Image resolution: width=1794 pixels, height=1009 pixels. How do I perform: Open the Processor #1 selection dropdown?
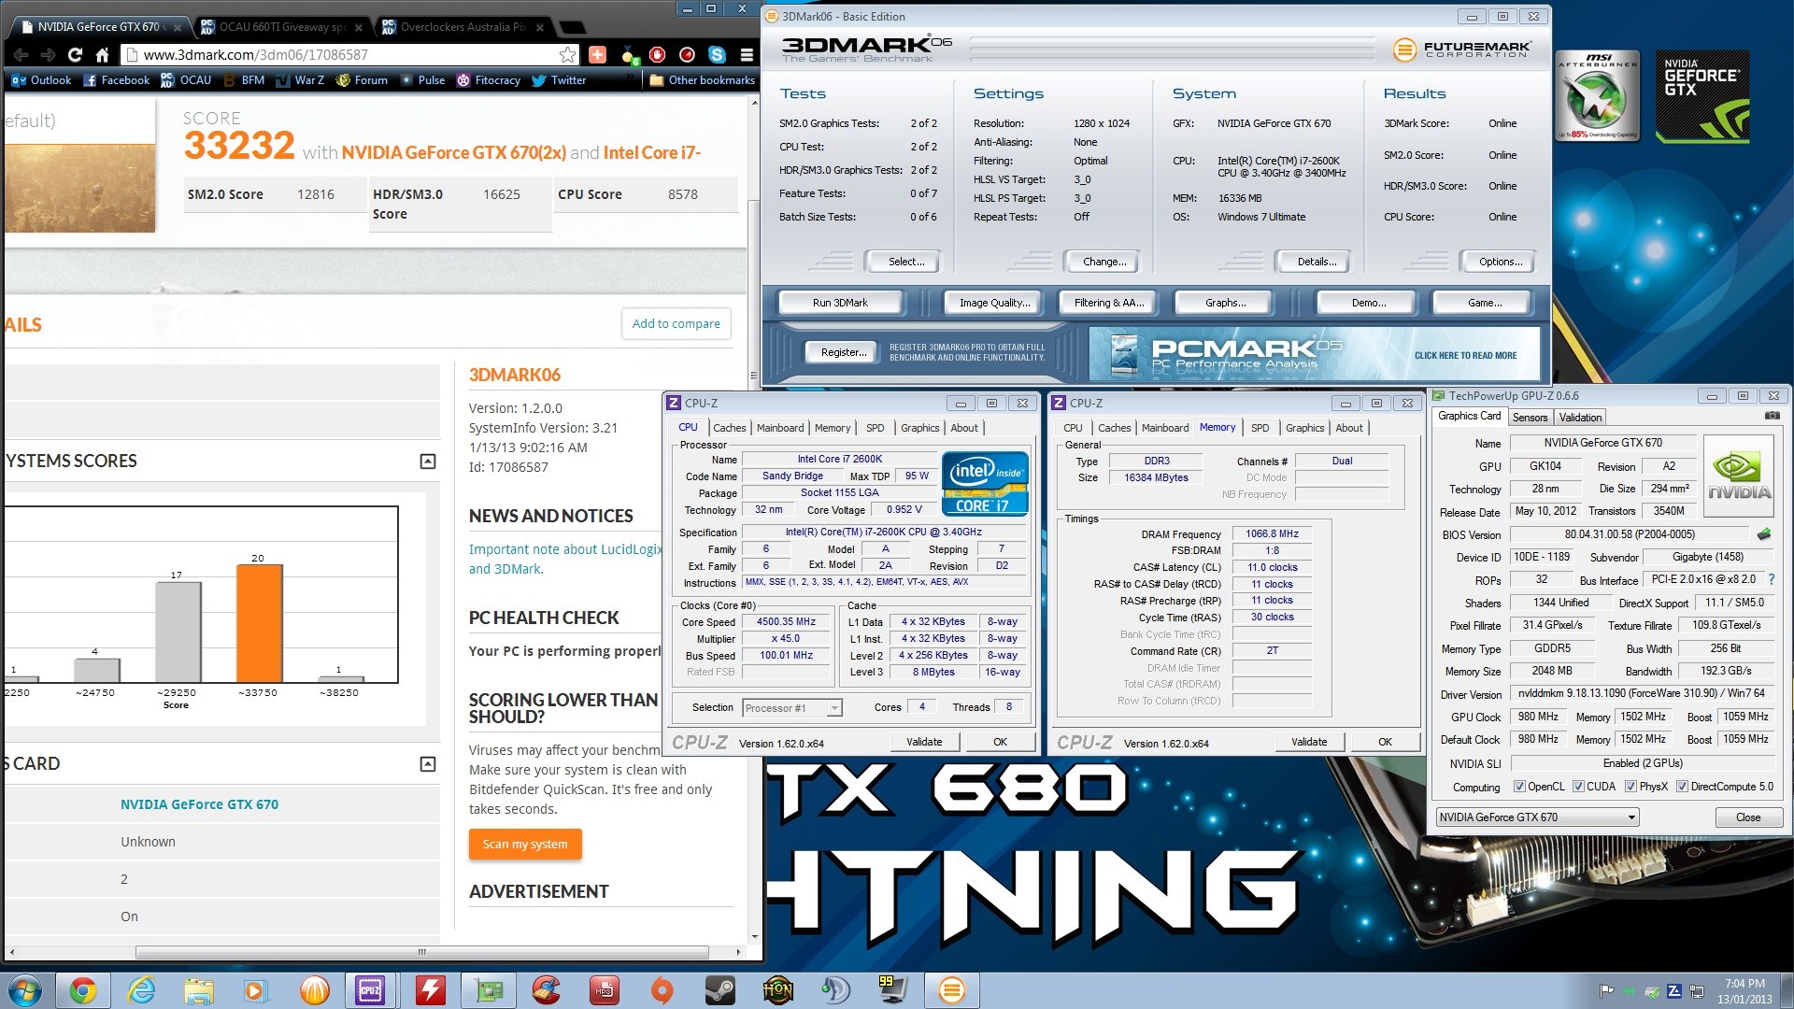pos(792,708)
